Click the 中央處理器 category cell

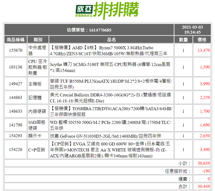tap(38, 50)
